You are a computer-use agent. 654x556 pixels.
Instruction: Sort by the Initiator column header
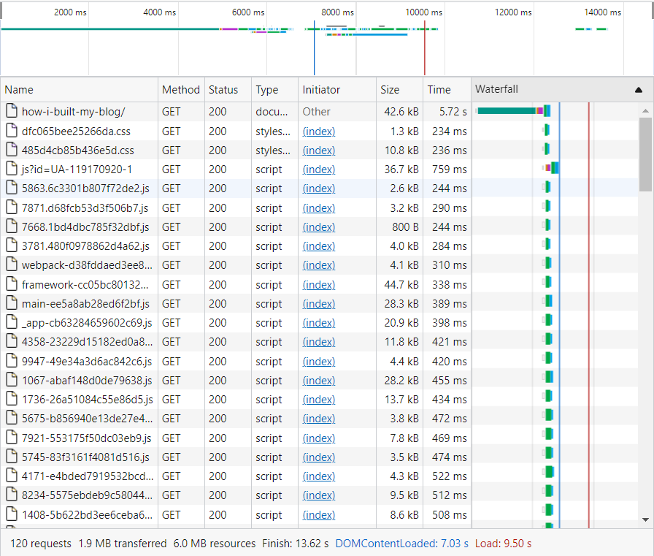337,89
